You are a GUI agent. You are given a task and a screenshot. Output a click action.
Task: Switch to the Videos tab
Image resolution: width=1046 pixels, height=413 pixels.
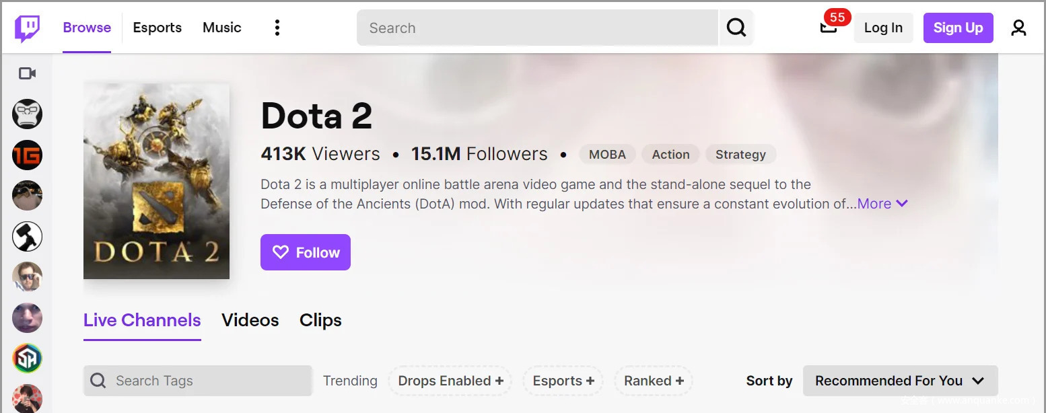coord(250,320)
